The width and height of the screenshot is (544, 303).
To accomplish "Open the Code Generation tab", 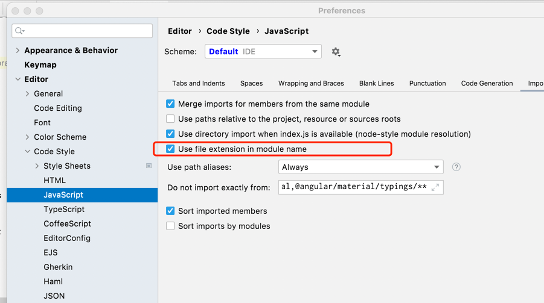I will pyautogui.click(x=487, y=84).
